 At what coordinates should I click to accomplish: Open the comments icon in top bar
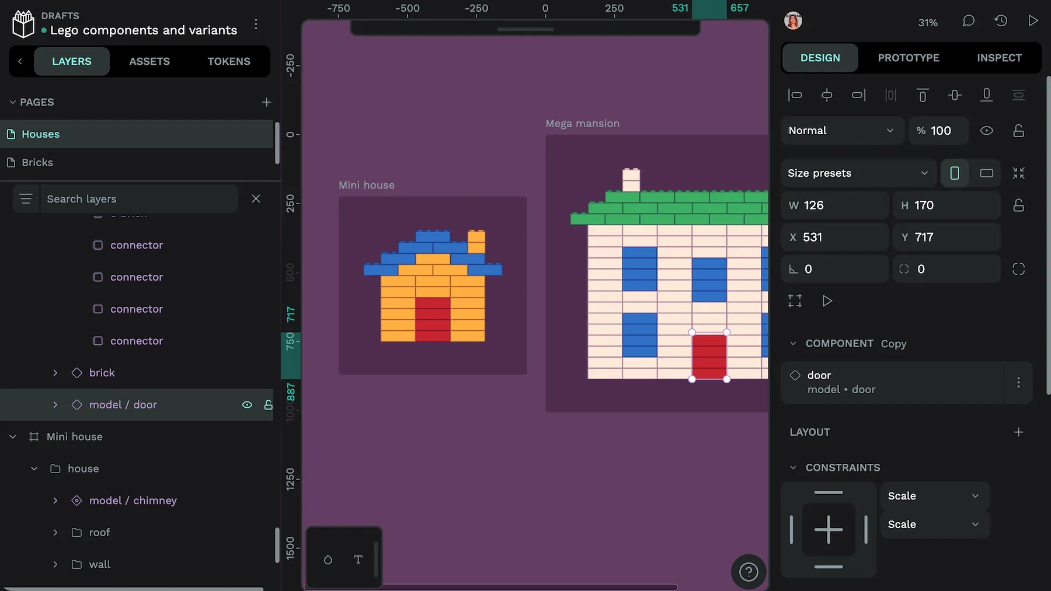coord(968,20)
